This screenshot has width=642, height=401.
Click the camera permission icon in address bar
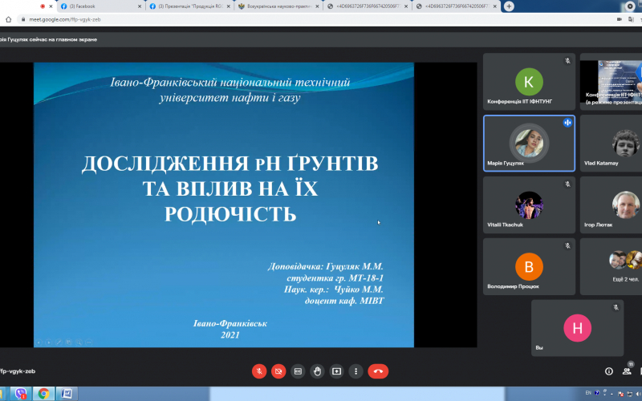tap(619, 19)
